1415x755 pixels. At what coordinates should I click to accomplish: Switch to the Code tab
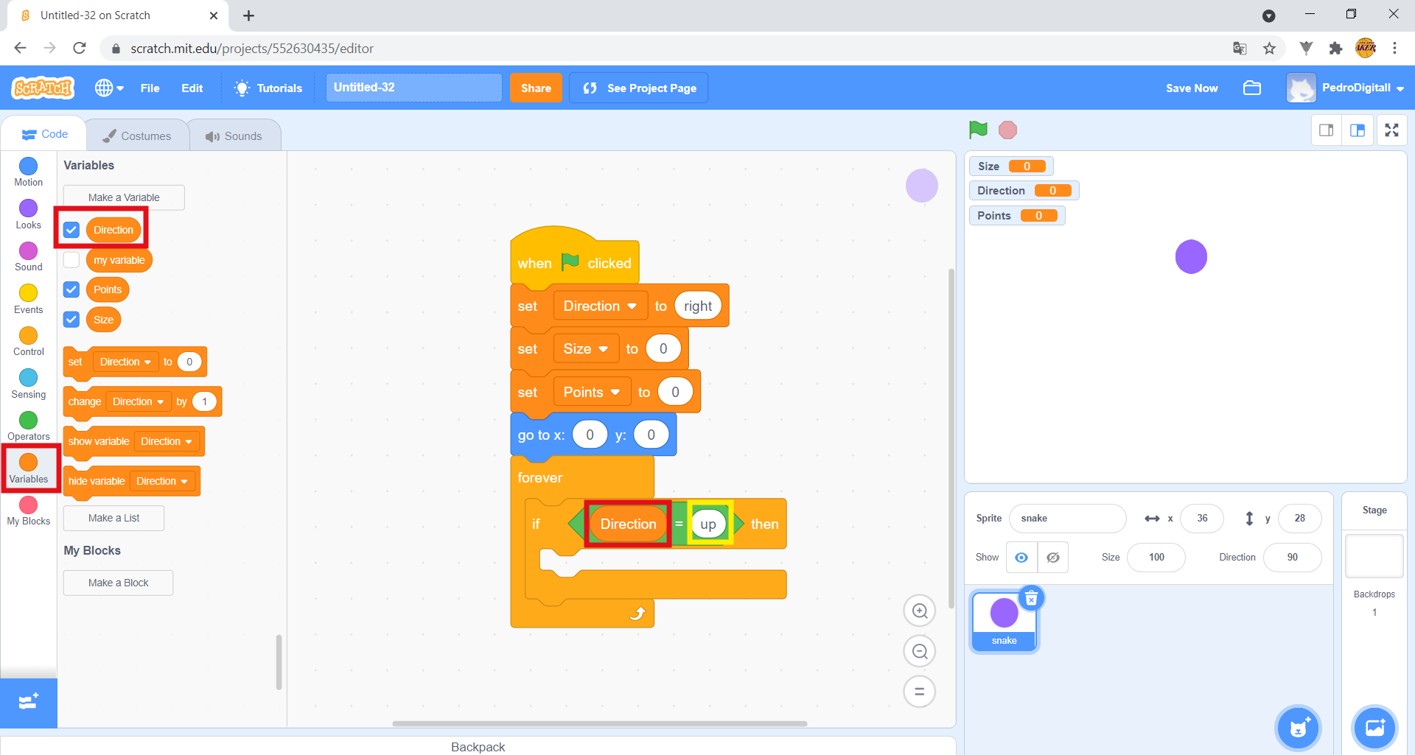(x=44, y=134)
